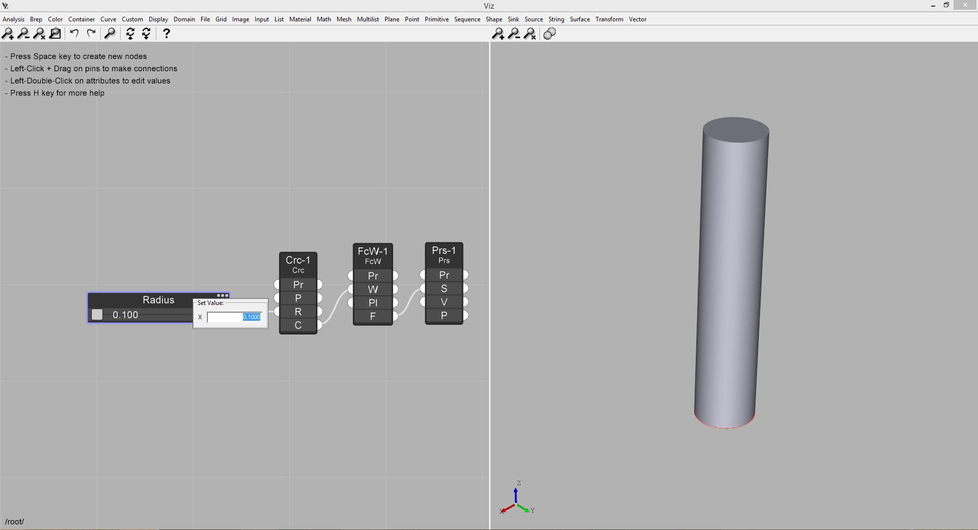
Task: Open the Mesh menu
Action: click(x=344, y=19)
